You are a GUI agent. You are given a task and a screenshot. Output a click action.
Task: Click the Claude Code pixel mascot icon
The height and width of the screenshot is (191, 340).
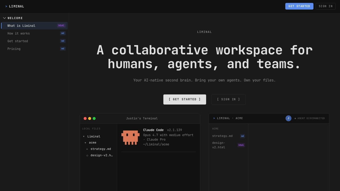130,137
